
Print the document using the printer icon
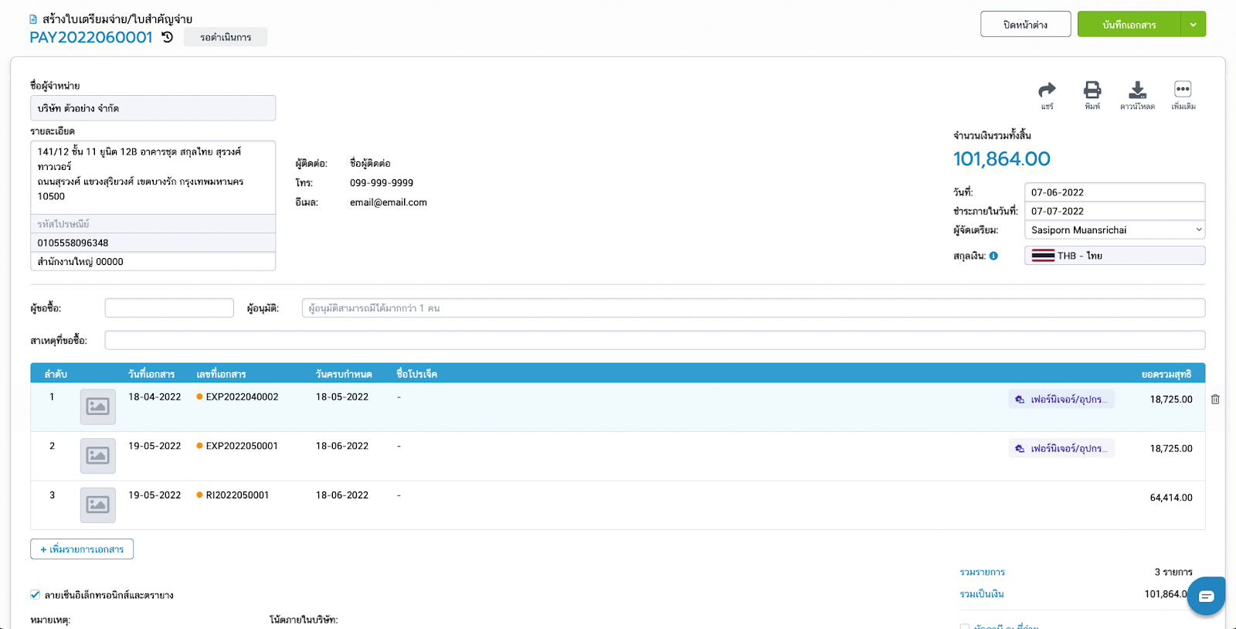coord(1092,90)
